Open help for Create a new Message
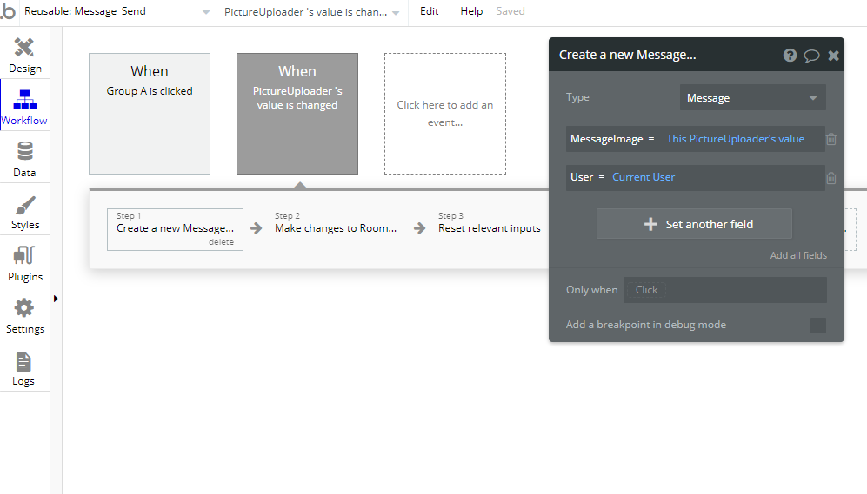This screenshot has width=867, height=494. point(790,55)
